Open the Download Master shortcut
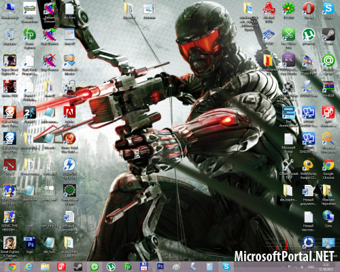Viewport: 340px width, 272px height. (x=69, y=63)
